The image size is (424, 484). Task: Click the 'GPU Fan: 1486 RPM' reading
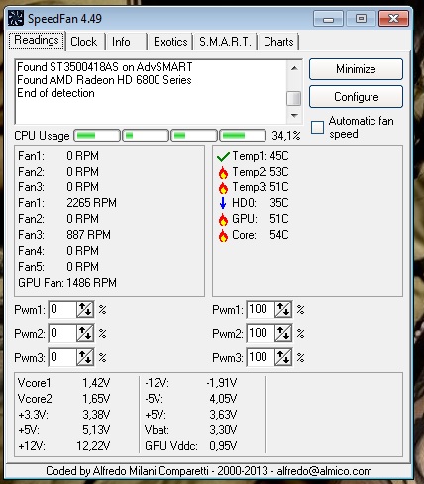point(67,283)
